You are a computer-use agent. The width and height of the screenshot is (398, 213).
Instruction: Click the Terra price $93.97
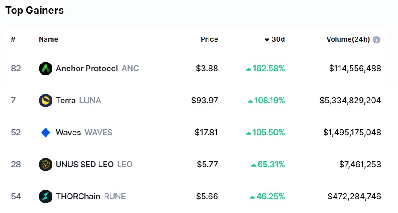(204, 101)
